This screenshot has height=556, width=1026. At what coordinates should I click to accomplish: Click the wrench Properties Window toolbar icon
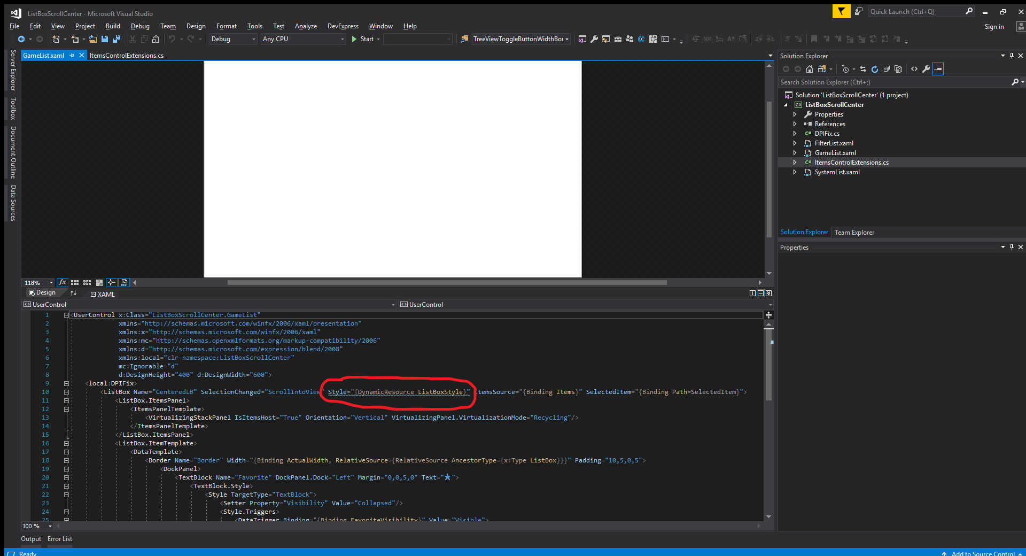point(594,39)
